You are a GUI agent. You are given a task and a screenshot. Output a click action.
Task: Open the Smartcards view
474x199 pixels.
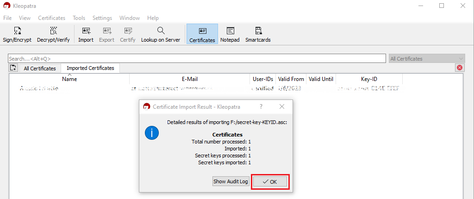pyautogui.click(x=258, y=34)
